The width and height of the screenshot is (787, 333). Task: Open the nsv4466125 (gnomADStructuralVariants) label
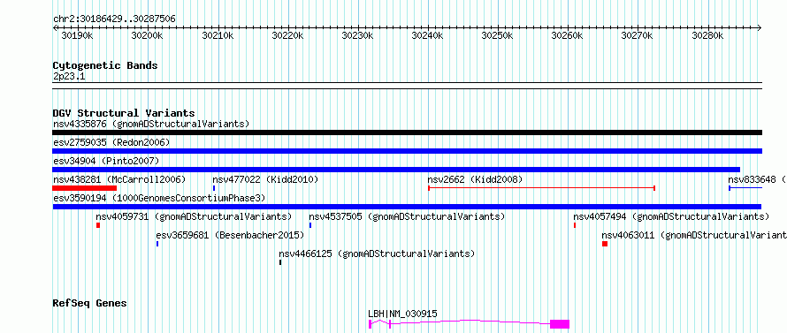[x=377, y=254]
